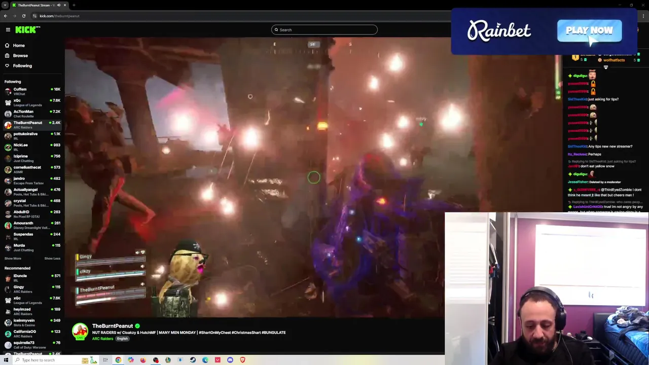Image resolution: width=649 pixels, height=365 pixels.
Task: Open Suspendas IRL channel
Action: click(x=32, y=236)
